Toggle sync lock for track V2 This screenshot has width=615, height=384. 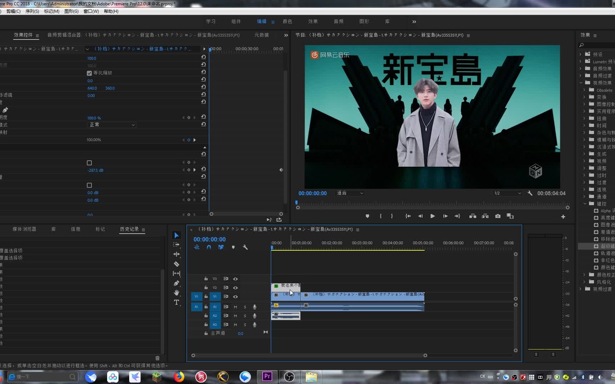(226, 288)
